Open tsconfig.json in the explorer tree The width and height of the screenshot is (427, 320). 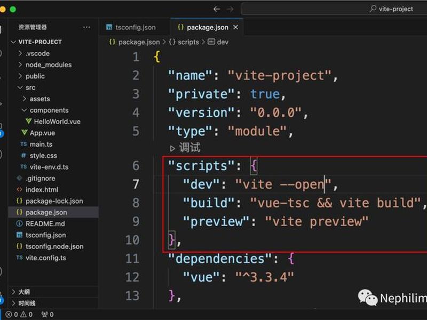point(53,235)
